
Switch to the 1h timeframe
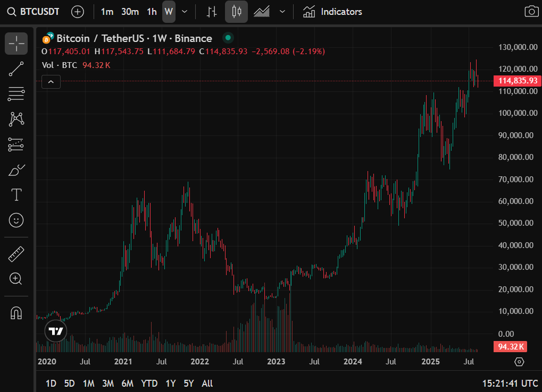152,12
